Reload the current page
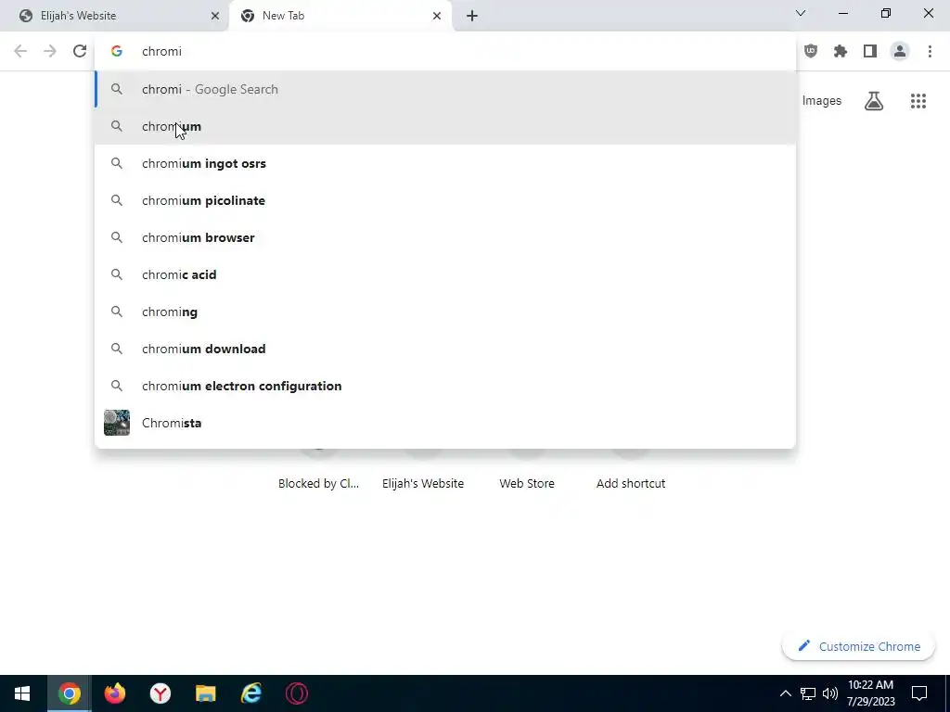Image resolution: width=950 pixels, height=712 pixels. coord(80,52)
